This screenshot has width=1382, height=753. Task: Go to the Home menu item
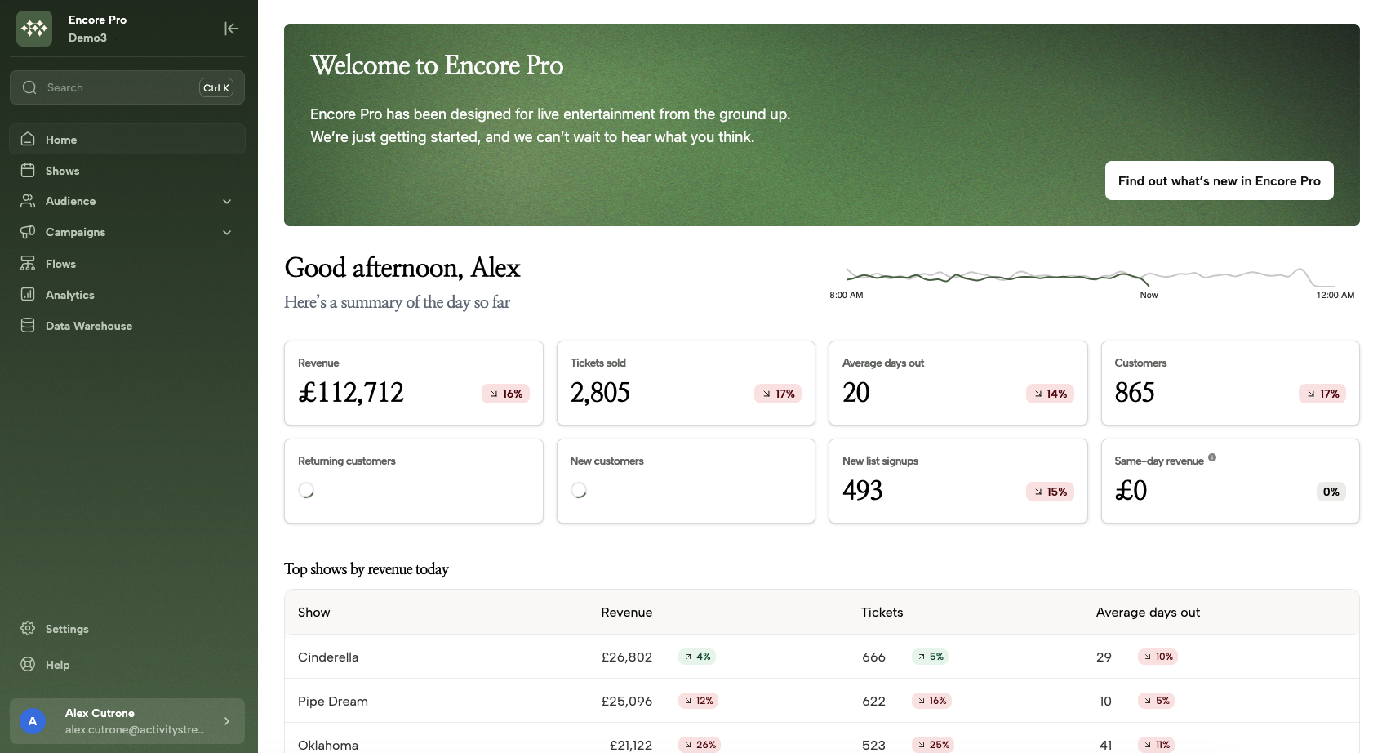[61, 140]
